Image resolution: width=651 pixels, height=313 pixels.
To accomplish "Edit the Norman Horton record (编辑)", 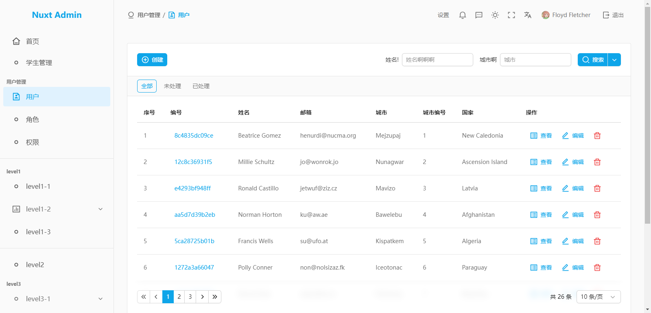I will (573, 215).
